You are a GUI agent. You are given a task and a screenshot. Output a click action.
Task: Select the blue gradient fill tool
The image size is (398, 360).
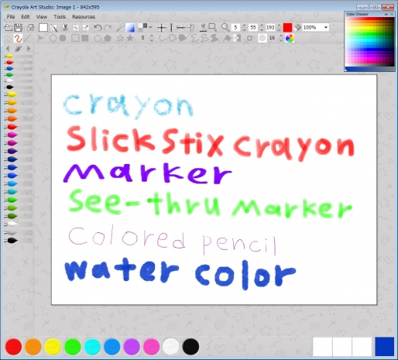(130, 28)
